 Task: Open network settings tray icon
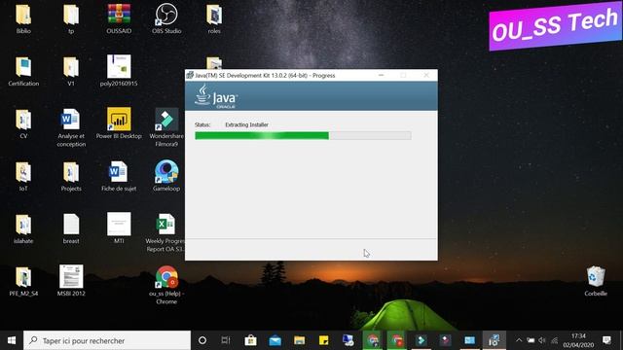(554, 340)
